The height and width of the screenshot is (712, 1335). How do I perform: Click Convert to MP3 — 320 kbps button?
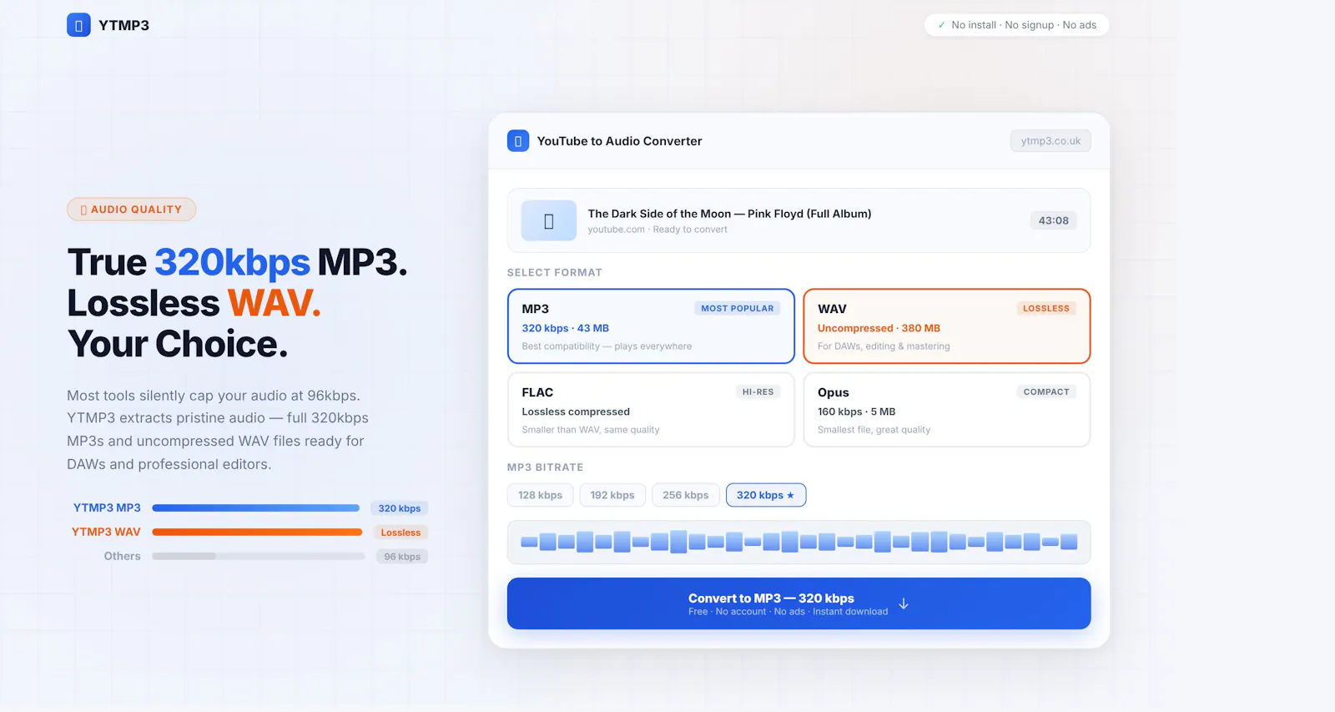click(798, 603)
